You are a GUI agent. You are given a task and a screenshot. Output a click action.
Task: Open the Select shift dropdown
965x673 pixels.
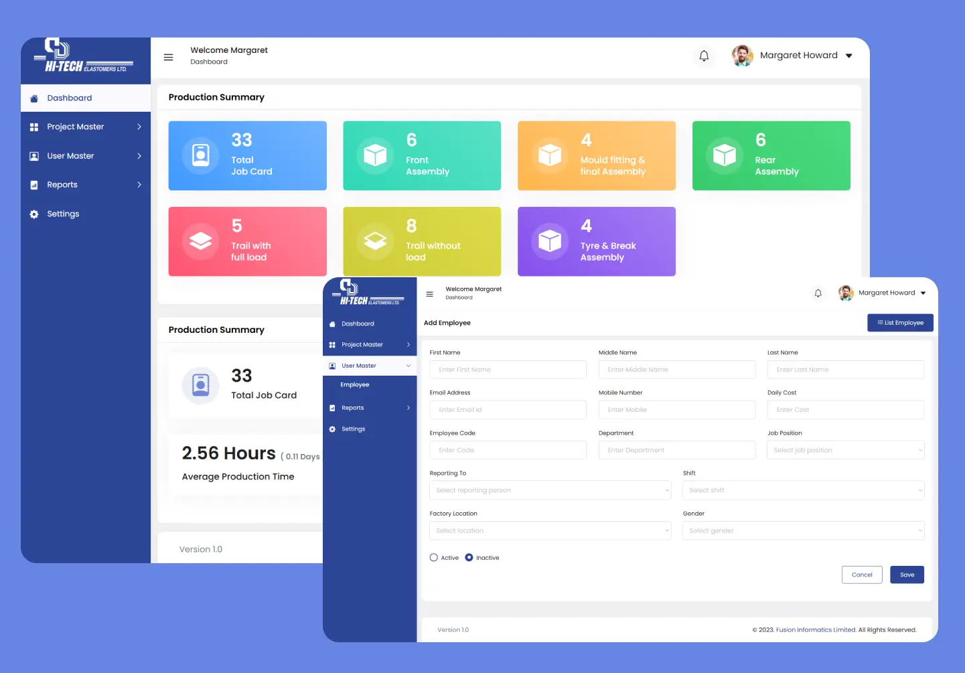(803, 490)
